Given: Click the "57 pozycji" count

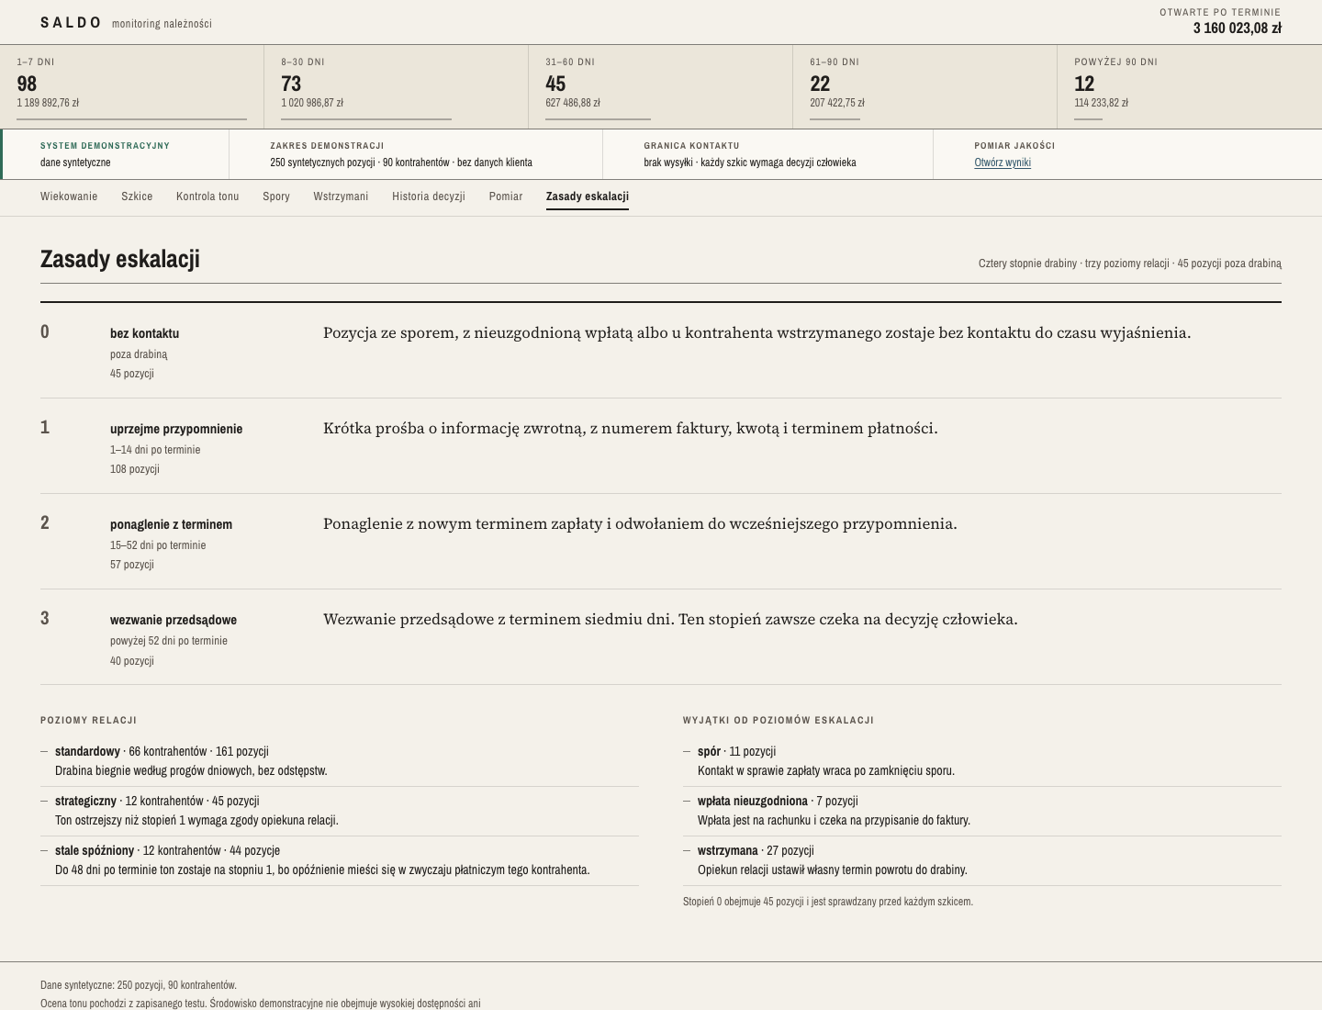Looking at the screenshot, I should (132, 565).
